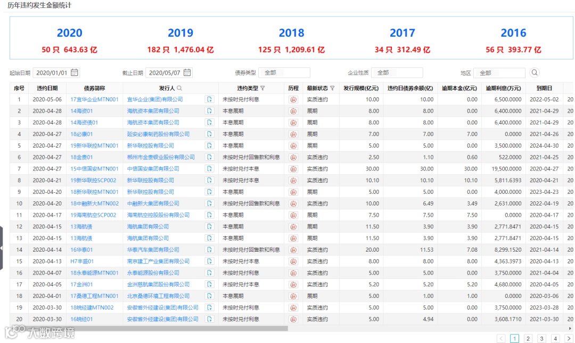
Task: Click the 逾期利息(万元) column header
Action: [503, 88]
